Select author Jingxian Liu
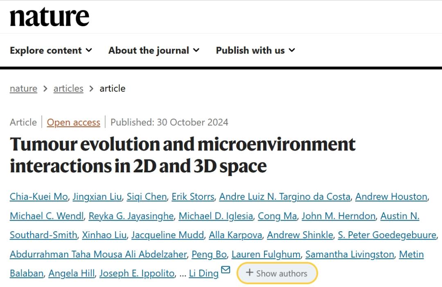Image resolution: width=442 pixels, height=287 pixels. pos(97,197)
